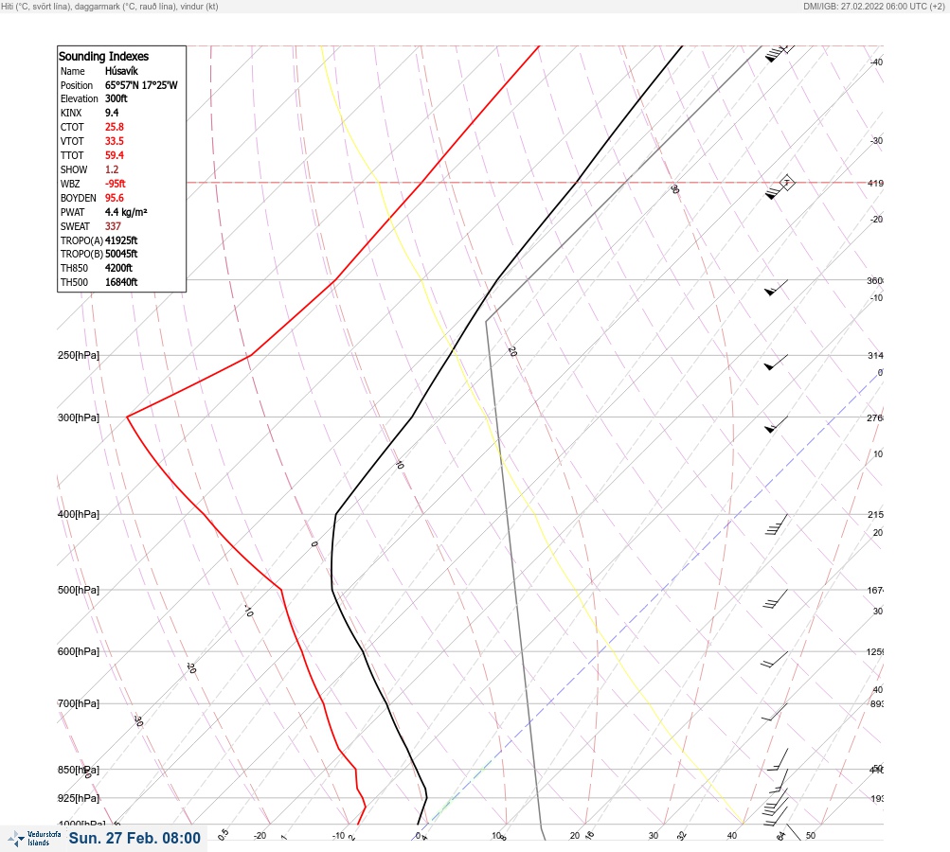Click the KINX value 9.4
The height and width of the screenshot is (852, 950).
pyautogui.click(x=112, y=113)
